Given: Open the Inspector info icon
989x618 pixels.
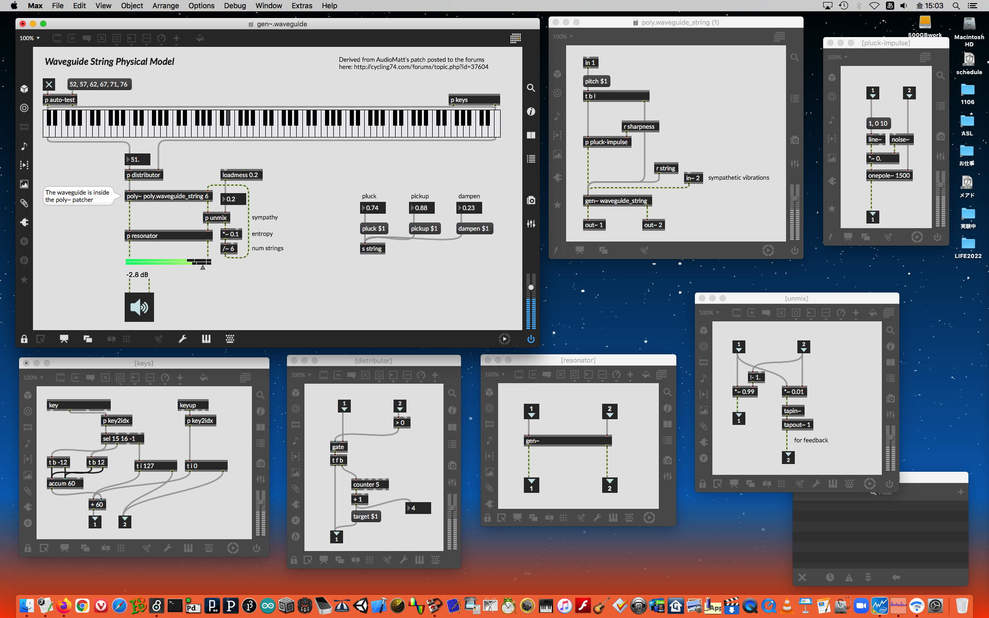Looking at the screenshot, I should 531,112.
